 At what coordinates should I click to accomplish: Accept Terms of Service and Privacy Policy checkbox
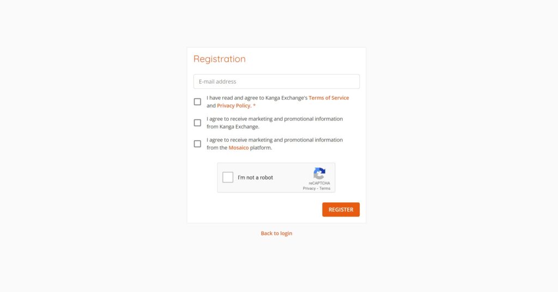coord(197,102)
